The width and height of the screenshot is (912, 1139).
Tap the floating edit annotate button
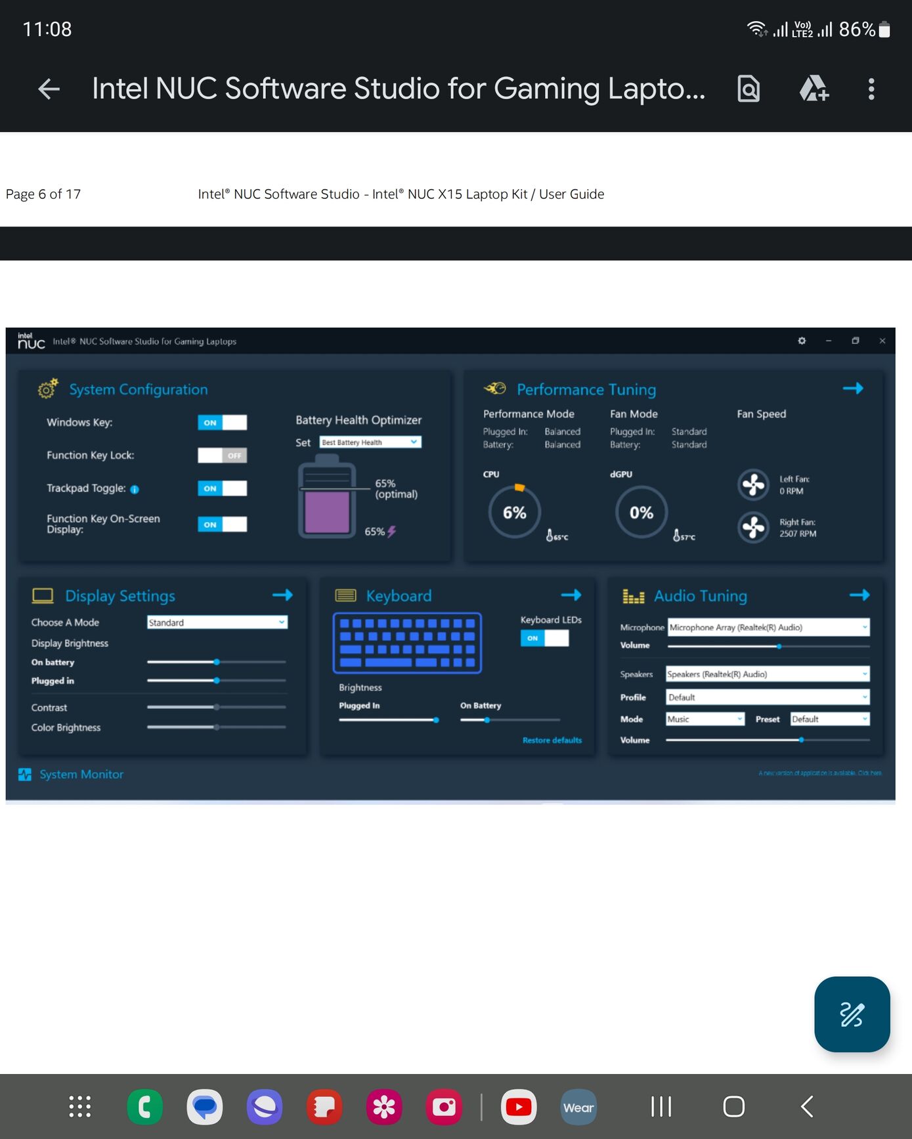(x=852, y=1014)
